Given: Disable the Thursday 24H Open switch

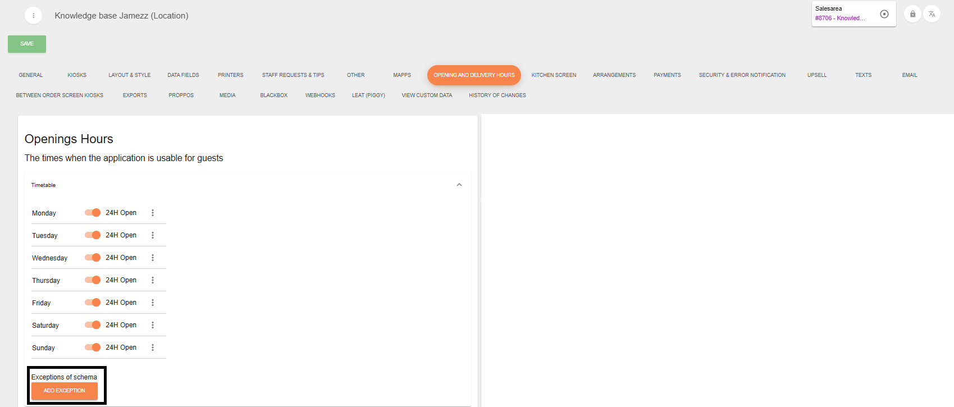Looking at the screenshot, I should [x=93, y=280].
